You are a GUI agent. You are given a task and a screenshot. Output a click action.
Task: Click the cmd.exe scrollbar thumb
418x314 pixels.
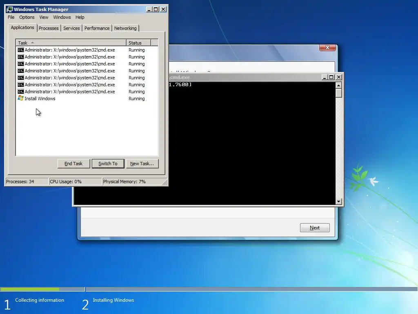pos(338,93)
